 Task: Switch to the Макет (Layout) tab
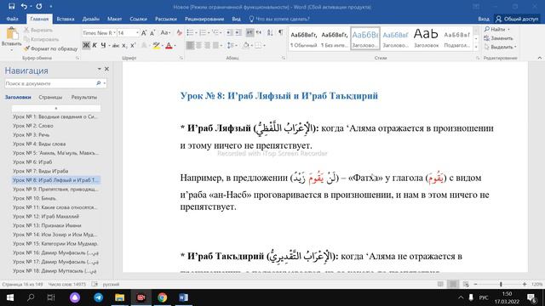pyautogui.click(x=114, y=19)
